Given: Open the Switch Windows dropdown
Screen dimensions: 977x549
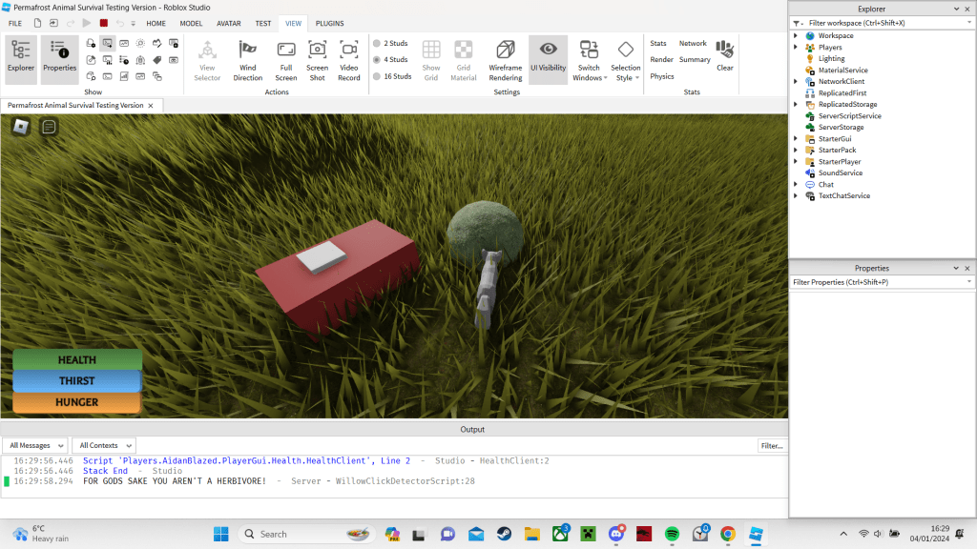Looking at the screenshot, I should coord(589,60).
